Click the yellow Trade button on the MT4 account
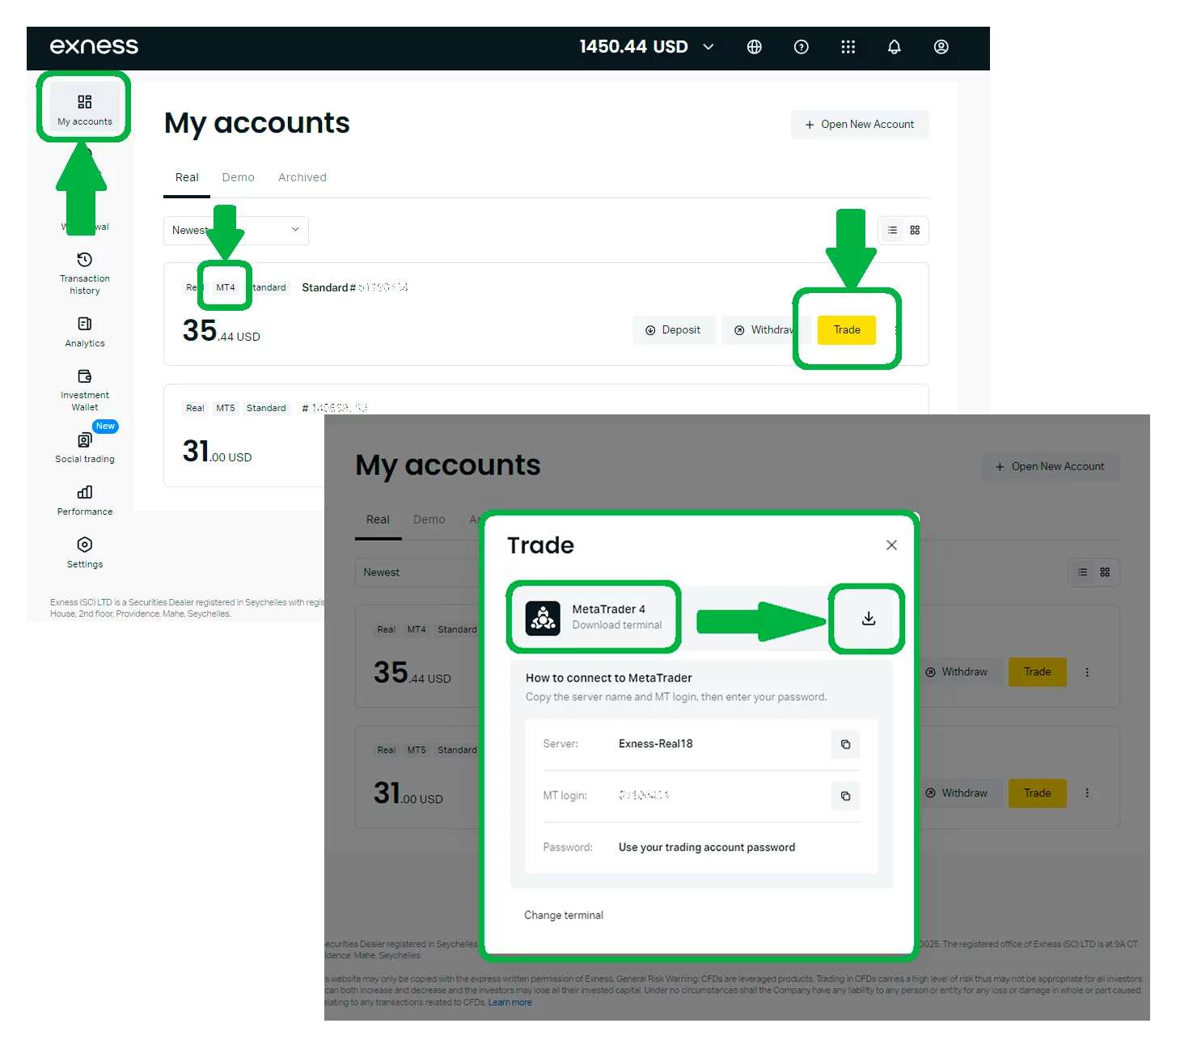Image resolution: width=1193 pixels, height=1053 pixels. 846,330
